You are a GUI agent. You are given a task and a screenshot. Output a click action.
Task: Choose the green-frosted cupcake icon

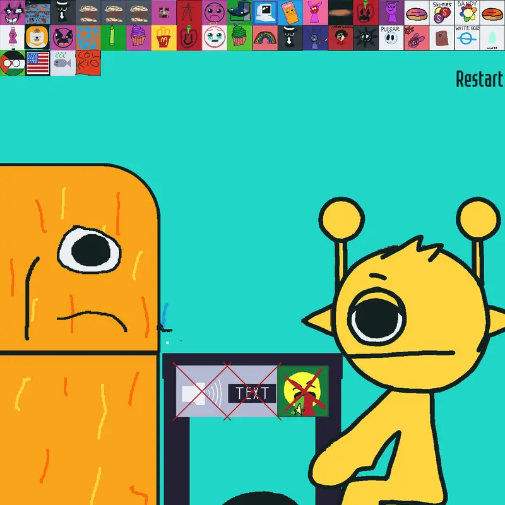(240, 38)
